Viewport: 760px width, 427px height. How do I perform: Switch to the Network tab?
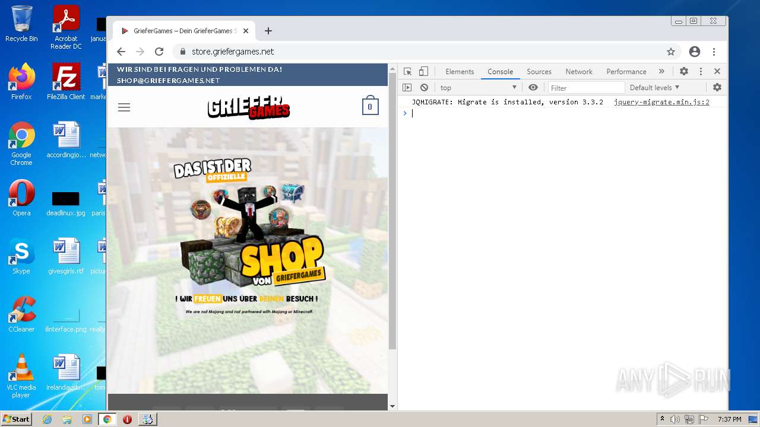click(579, 71)
